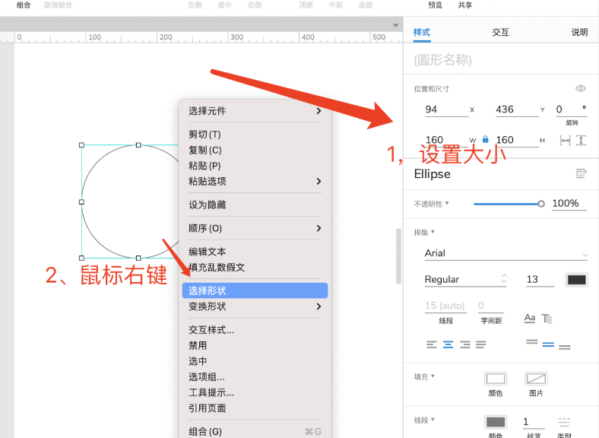Choose 引用页面 in context menu
The width and height of the screenshot is (599, 438).
255,408
